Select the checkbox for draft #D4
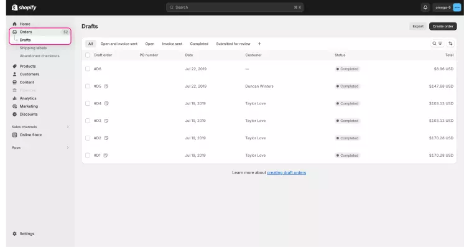The width and height of the screenshot is (464, 247). [x=88, y=103]
